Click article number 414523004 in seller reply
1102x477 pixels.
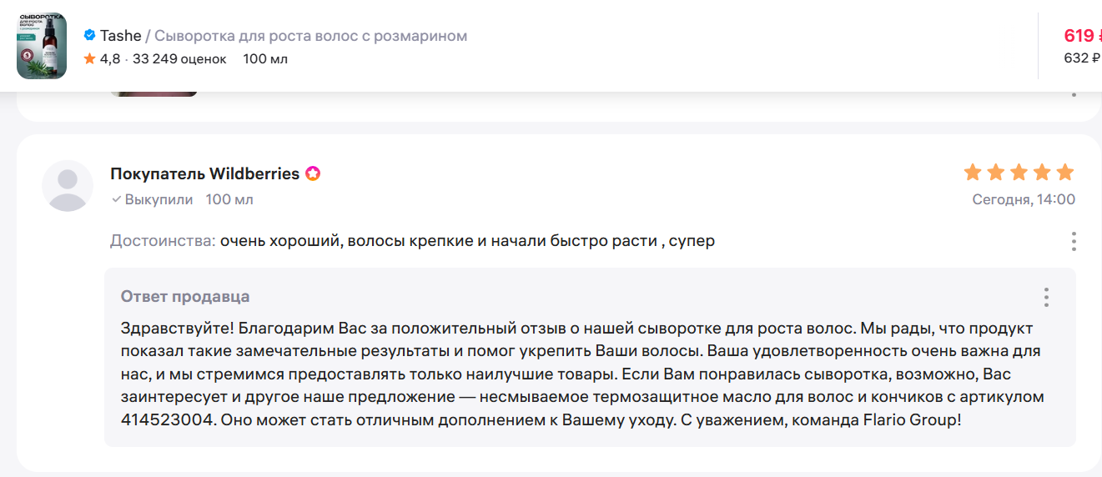(167, 419)
